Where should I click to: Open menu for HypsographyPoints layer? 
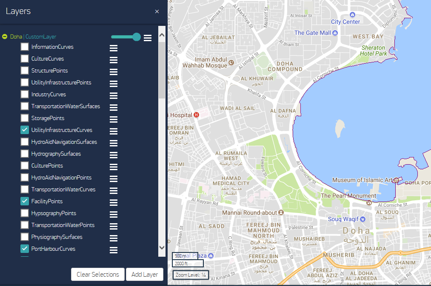click(114, 214)
